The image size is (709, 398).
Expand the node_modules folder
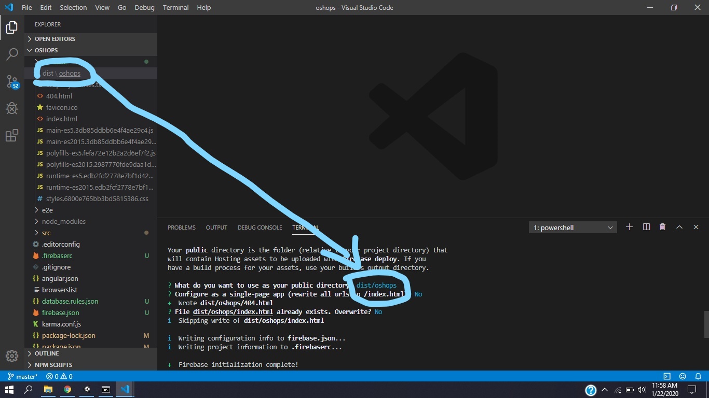point(91,221)
